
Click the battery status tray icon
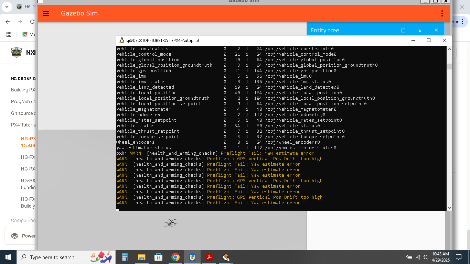[409, 257]
